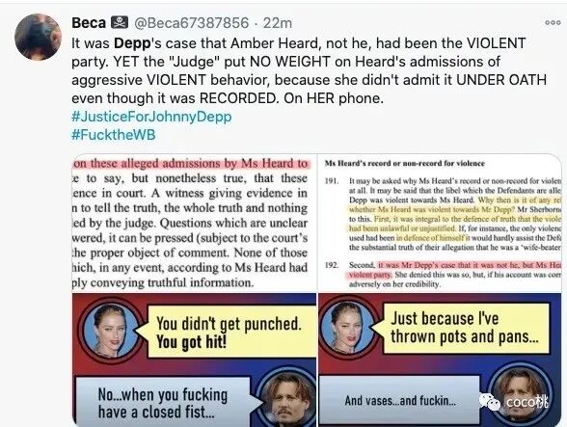Image resolution: width=567 pixels, height=427 pixels.
Task: Click the 'No...when you fucking have a closed fist' bubble
Action: pyautogui.click(x=163, y=402)
